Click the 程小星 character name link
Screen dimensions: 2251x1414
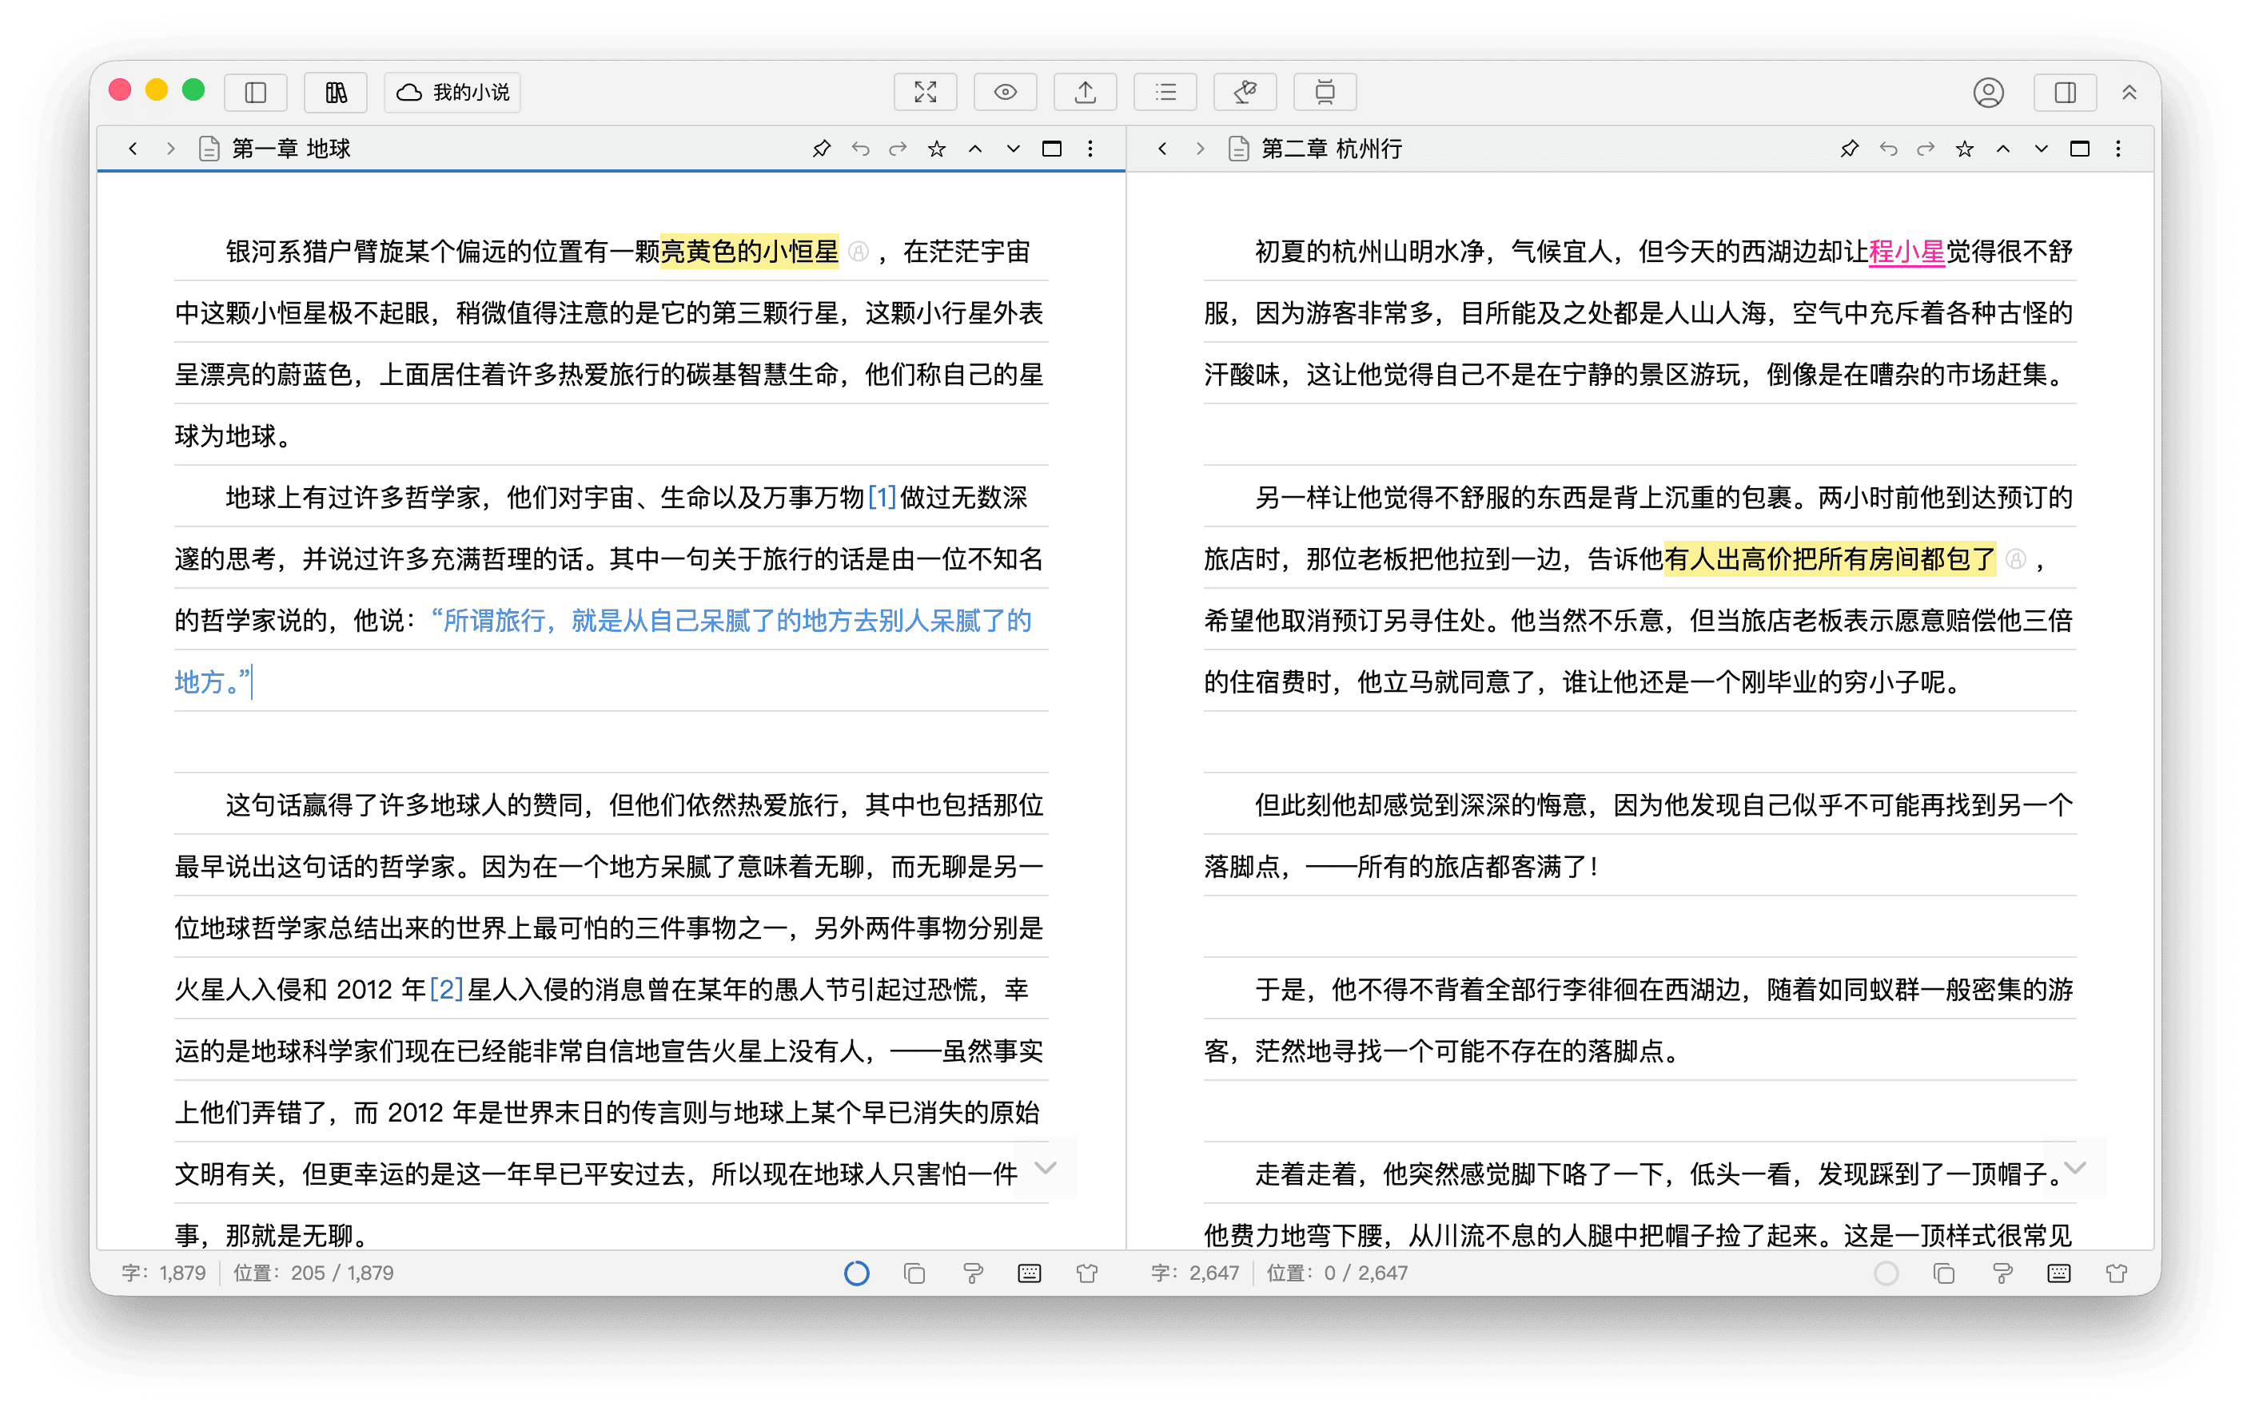coord(1906,251)
